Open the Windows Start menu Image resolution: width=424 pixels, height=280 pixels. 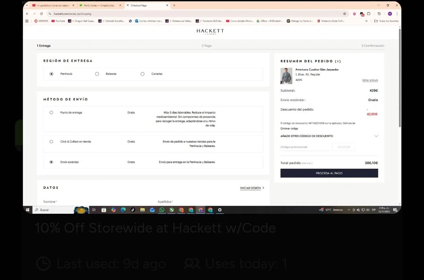click(27, 210)
